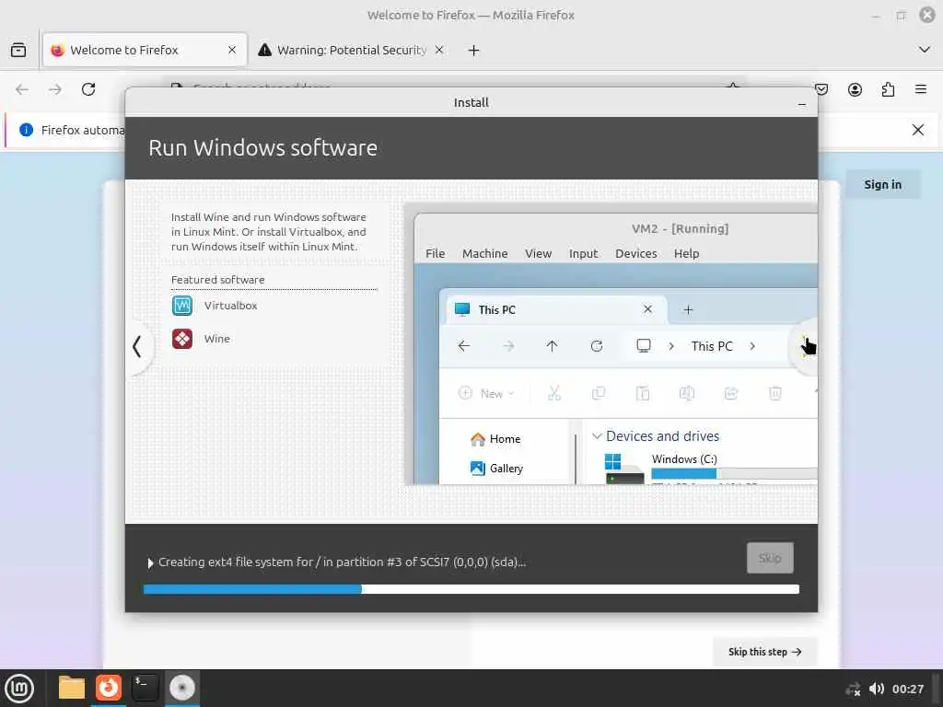Click the volume icon in system tray

click(877, 689)
